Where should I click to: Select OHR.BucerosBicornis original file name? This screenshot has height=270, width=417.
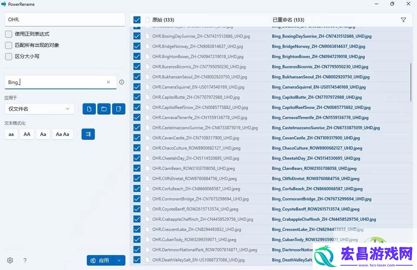(x=199, y=67)
